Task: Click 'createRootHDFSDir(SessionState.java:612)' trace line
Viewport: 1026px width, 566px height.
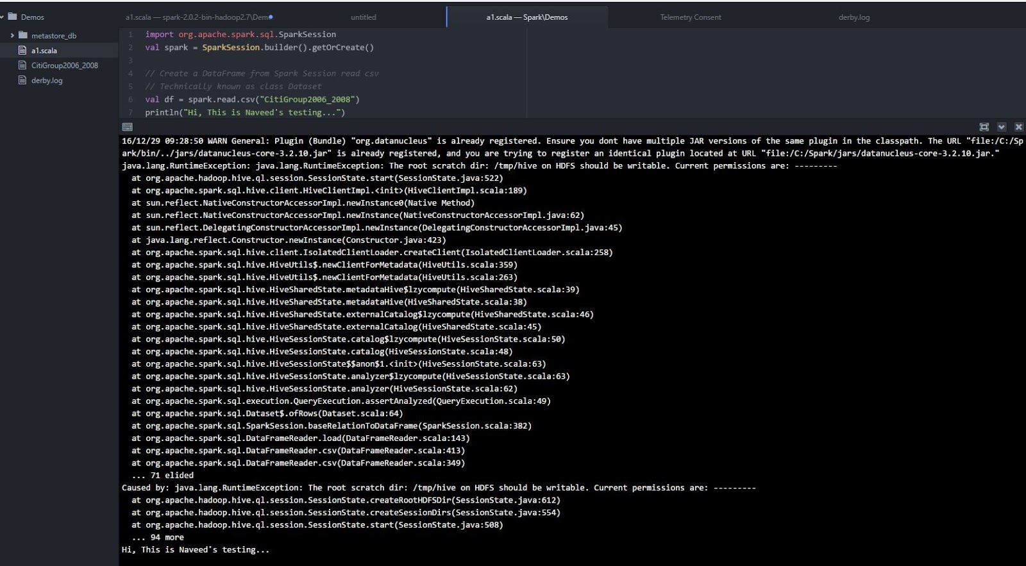Action: [x=346, y=500]
